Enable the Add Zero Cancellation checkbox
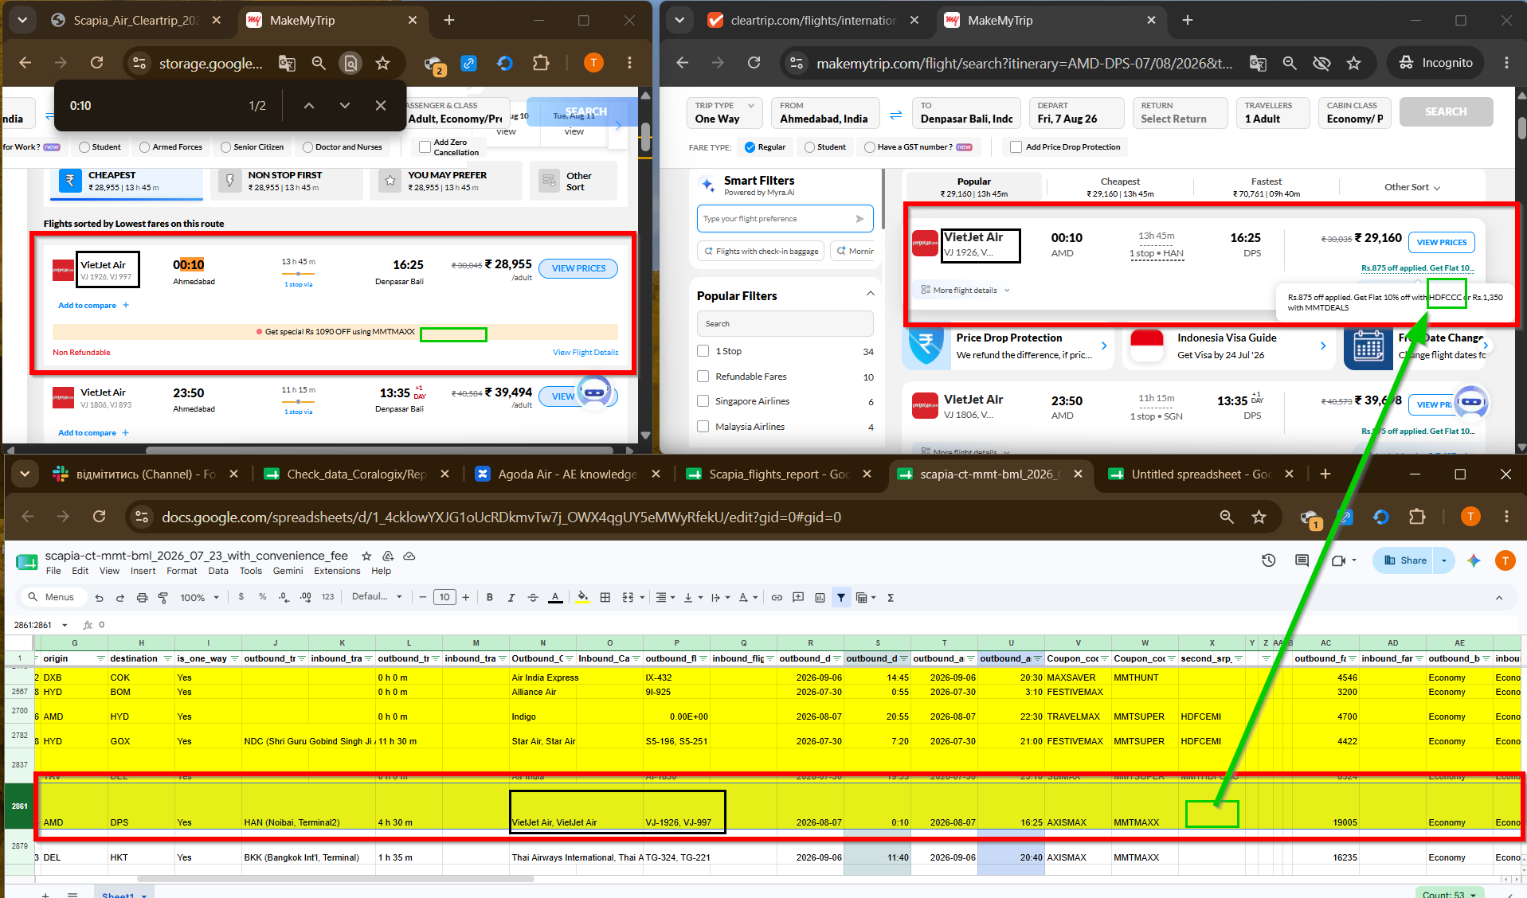The height and width of the screenshot is (898, 1527). [425, 147]
